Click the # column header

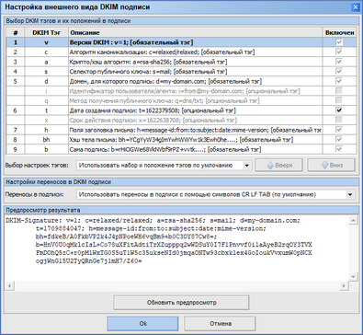[x=16, y=32]
